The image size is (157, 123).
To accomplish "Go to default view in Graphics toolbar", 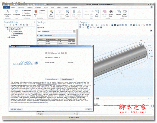I will (97, 25).
